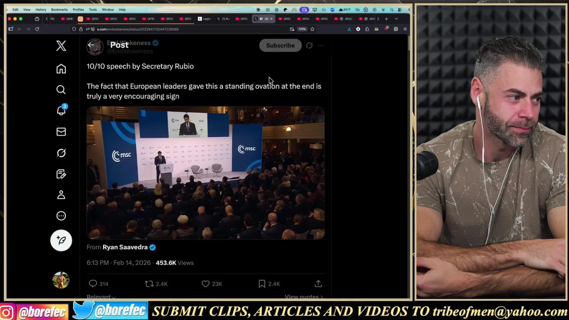Screen dimensions: 569x320
Task: Open the More circle icon in sidebar
Action: point(61,216)
